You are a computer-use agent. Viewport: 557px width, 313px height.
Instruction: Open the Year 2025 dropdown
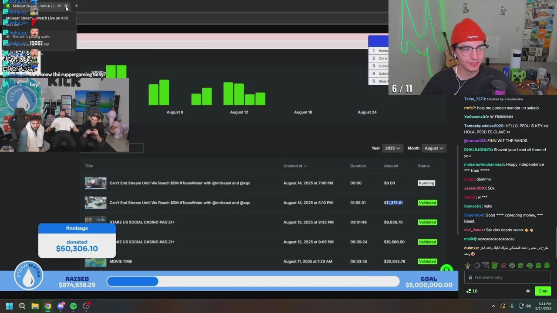(x=393, y=148)
